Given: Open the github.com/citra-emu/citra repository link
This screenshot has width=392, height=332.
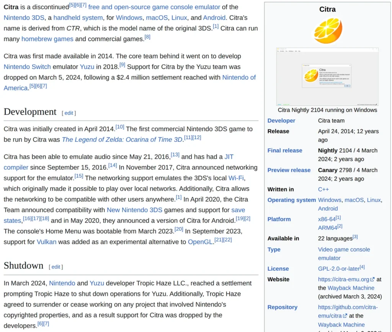Looking at the screenshot, I should point(348,311).
